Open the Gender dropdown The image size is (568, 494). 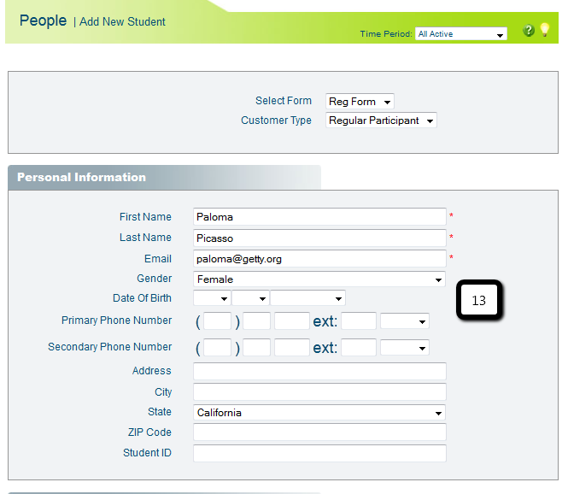(x=319, y=279)
